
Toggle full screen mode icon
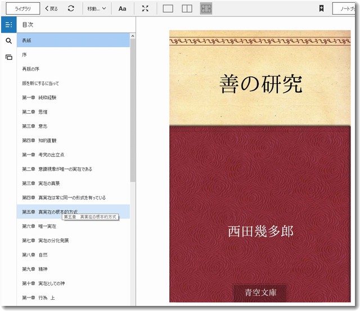[145, 9]
